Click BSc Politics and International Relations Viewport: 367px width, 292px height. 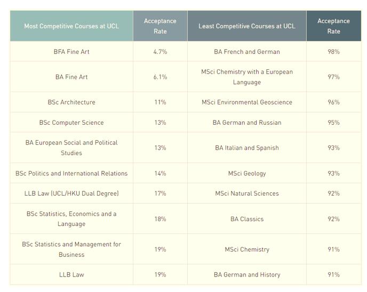(x=71, y=173)
